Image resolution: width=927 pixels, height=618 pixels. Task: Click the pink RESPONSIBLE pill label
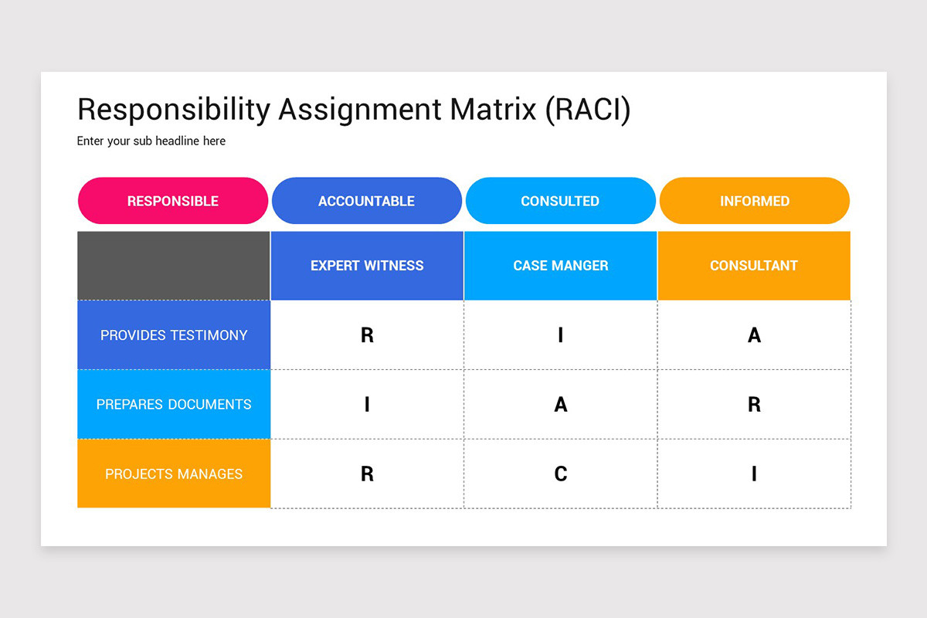pos(173,201)
